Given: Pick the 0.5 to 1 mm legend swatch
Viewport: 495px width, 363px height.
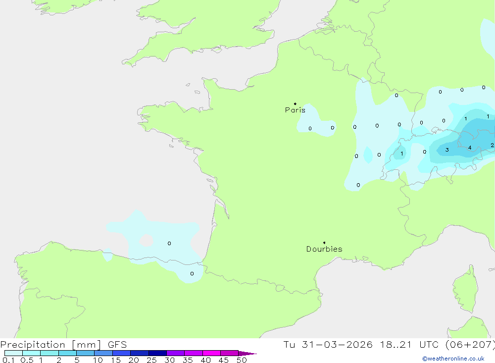Looking at the screenshot, I should point(32,353).
